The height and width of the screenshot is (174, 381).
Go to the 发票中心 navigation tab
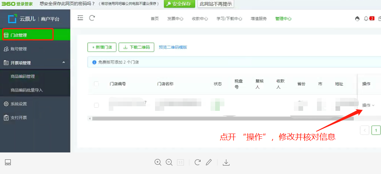click(175, 18)
